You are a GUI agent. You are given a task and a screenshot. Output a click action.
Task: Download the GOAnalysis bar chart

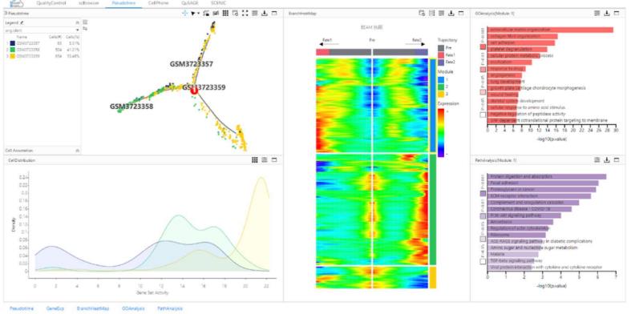[607, 14]
